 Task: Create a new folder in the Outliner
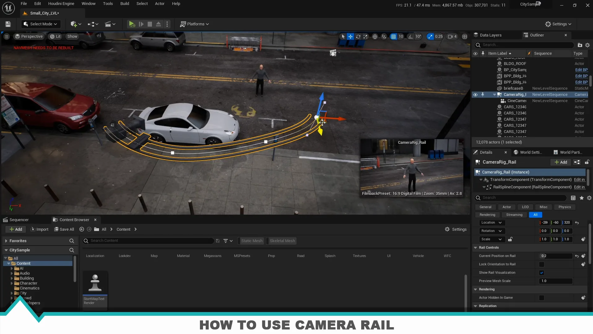coord(580,45)
